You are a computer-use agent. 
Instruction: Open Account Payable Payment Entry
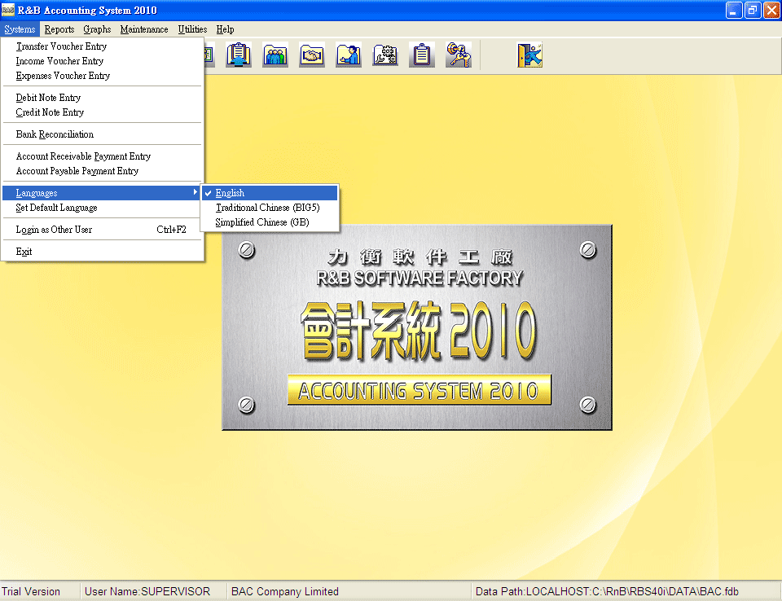[x=103, y=171]
